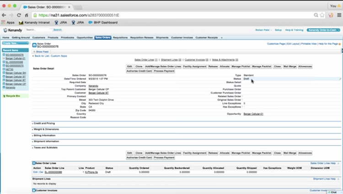Screen dimensions: 343x194
Task: Click into the Salesforce search field
Action: 38,30
